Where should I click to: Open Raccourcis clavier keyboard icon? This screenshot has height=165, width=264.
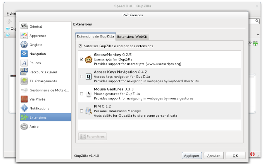24,72
